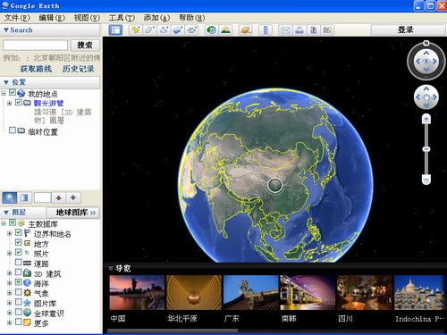The width and height of the screenshot is (447, 335).
Task: Open the 工具(T) menu
Action: tap(122, 18)
